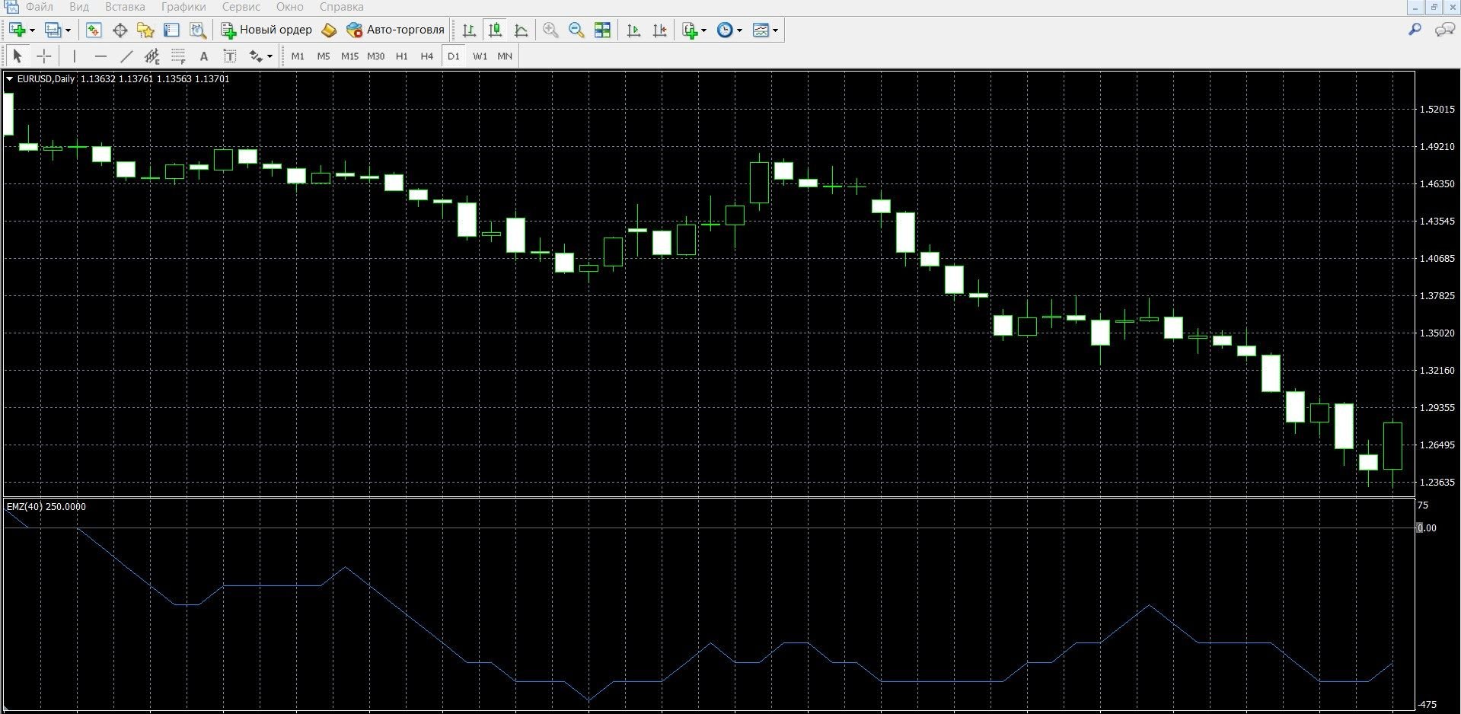Toggle the Авто-торговля button
This screenshot has height=714, width=1461.
coord(395,30)
